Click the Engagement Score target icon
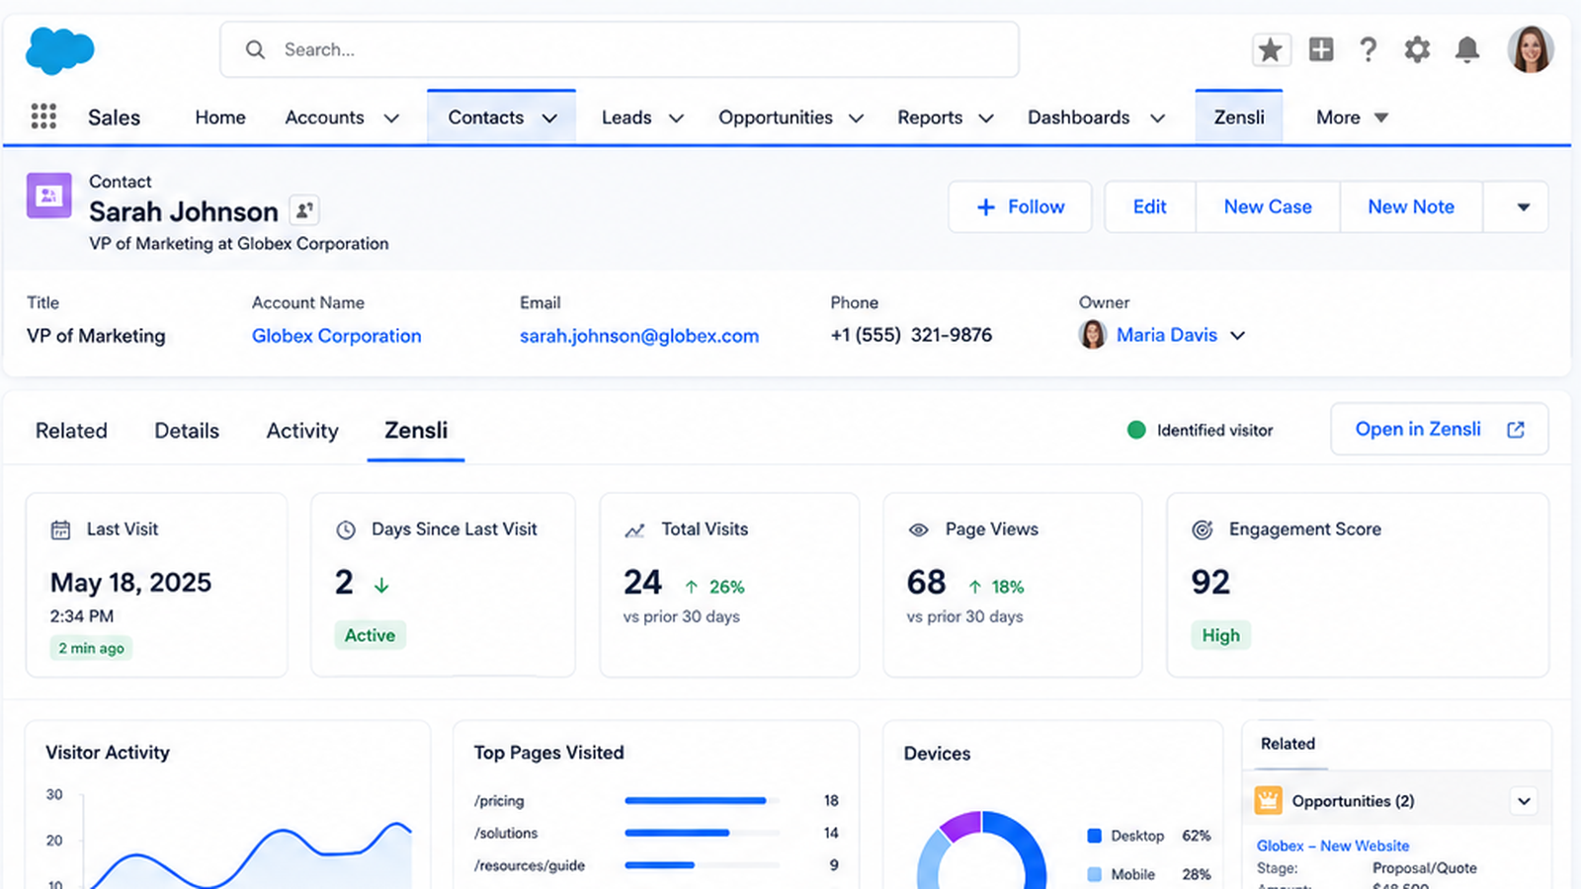Image resolution: width=1581 pixels, height=889 pixels. [1203, 529]
